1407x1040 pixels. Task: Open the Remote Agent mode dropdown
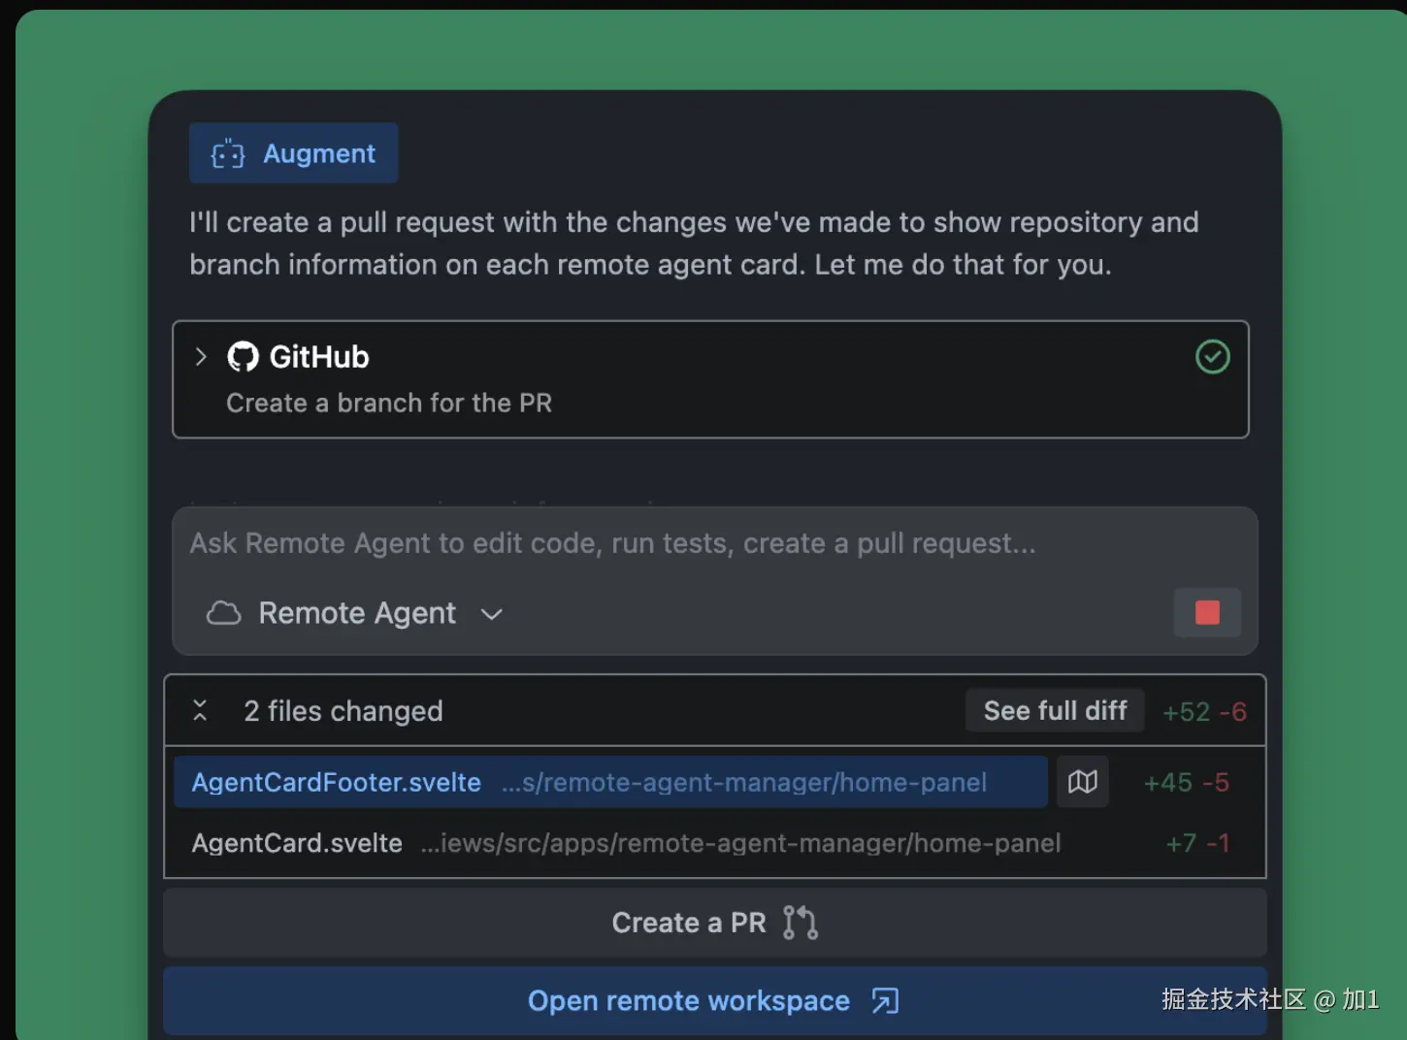(356, 613)
